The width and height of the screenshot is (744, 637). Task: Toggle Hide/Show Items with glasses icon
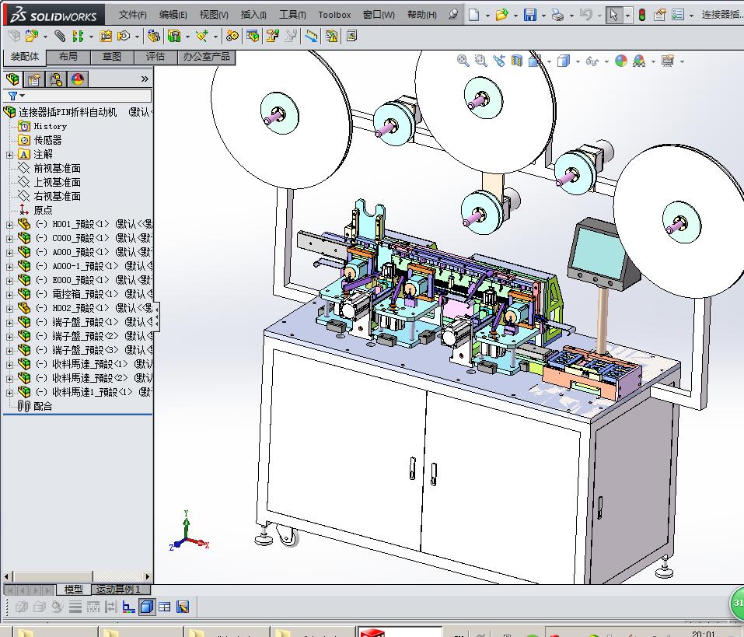pos(593,60)
